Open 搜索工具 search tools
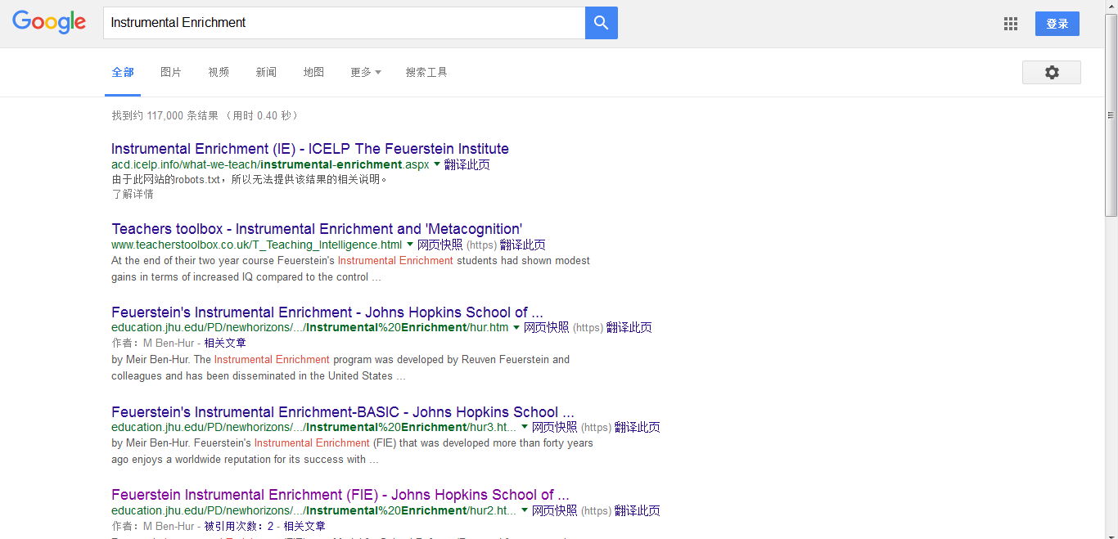 click(426, 72)
